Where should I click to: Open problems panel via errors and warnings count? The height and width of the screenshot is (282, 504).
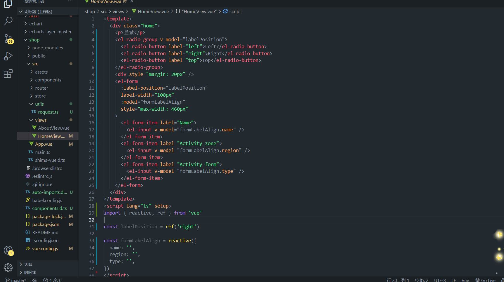coord(53,280)
